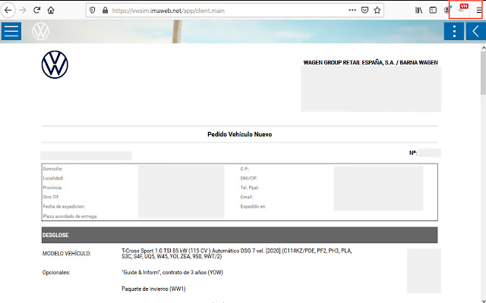Click the blue back chevron button
Screen dimensions: 486x303
coord(476,31)
